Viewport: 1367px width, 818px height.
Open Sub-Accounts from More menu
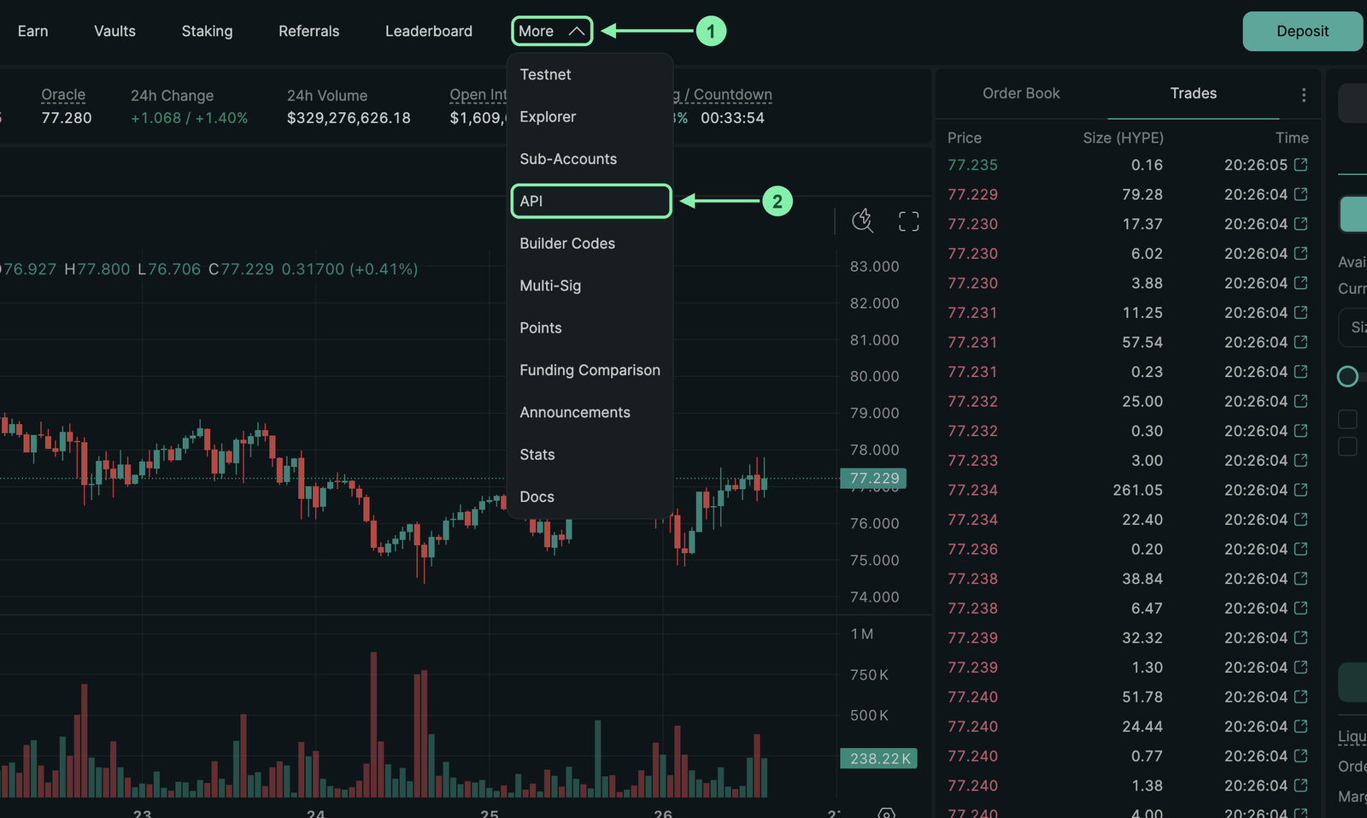click(568, 159)
